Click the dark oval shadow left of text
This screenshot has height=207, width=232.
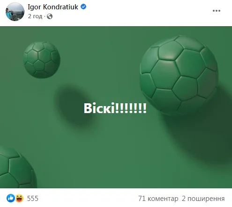[x=74, y=106]
